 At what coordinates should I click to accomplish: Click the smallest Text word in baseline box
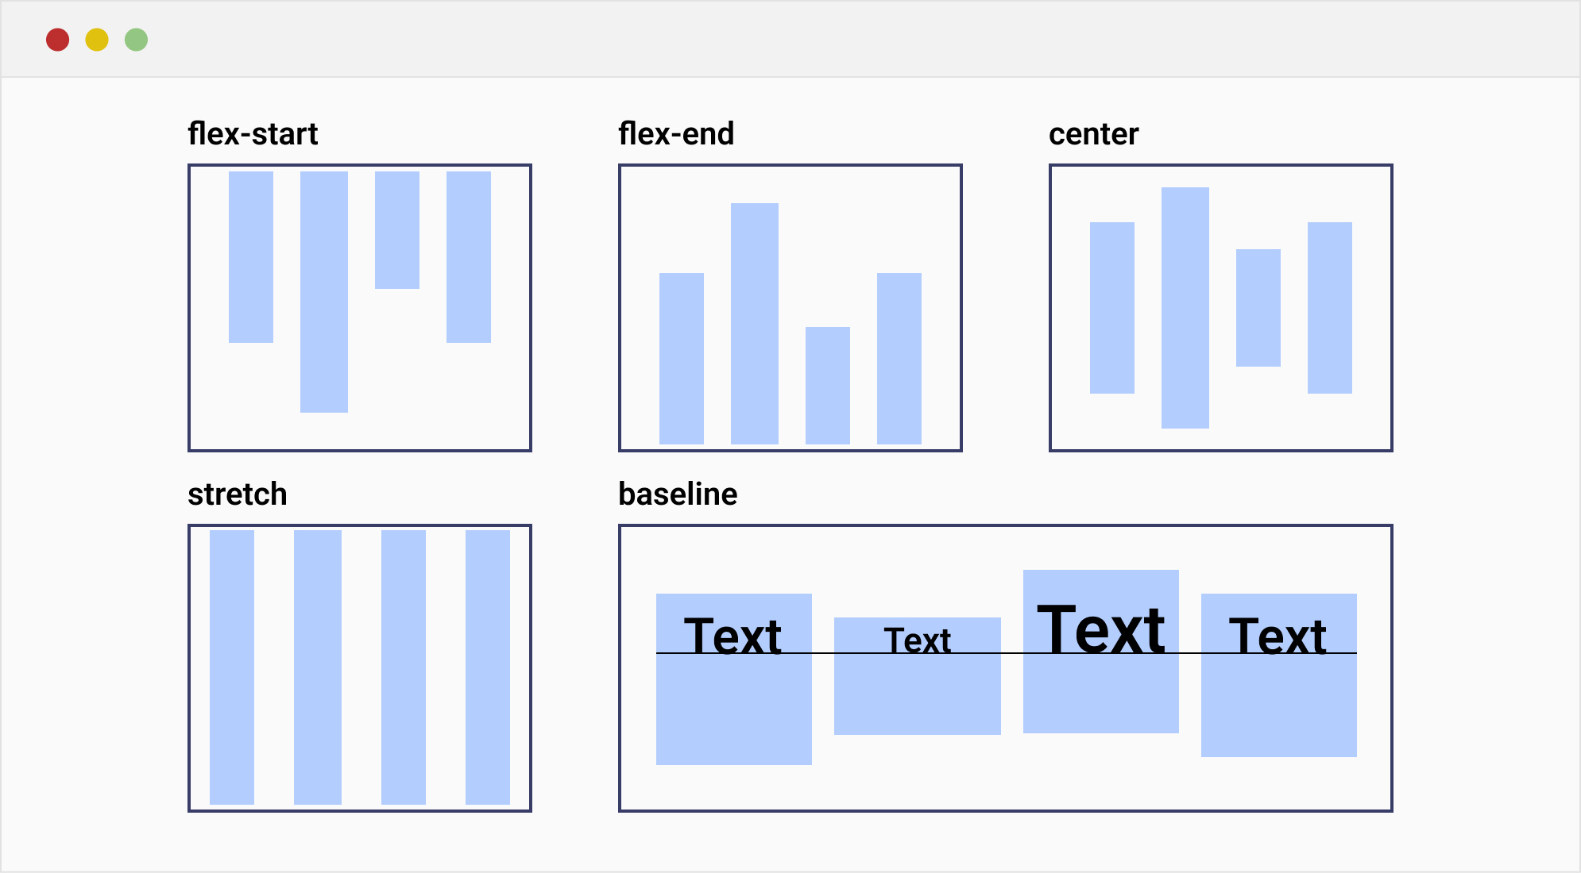tap(918, 640)
